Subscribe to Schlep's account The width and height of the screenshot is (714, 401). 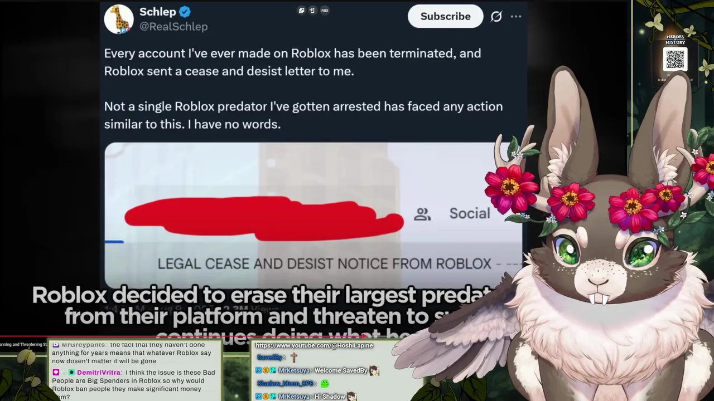pos(445,16)
